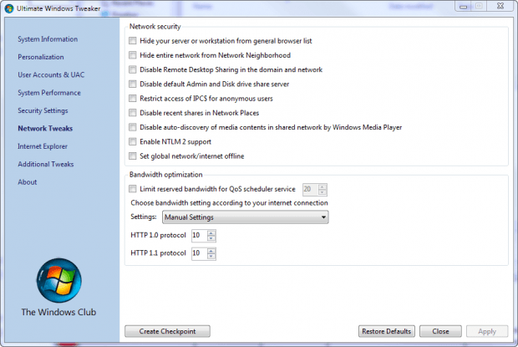518x347 pixels.
Task: Open the Additional Tweaks section
Action: tap(46, 164)
